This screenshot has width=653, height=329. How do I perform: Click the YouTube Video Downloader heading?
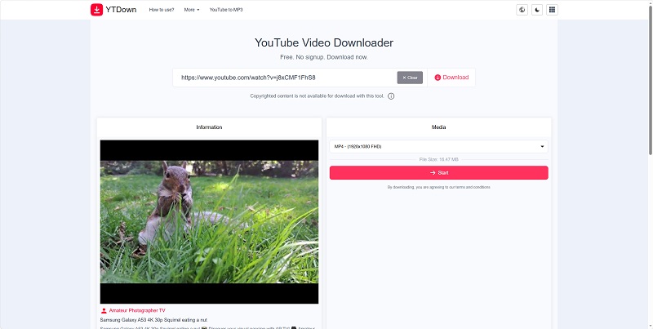(x=323, y=42)
